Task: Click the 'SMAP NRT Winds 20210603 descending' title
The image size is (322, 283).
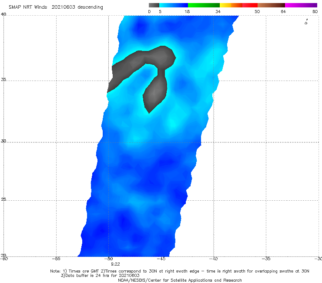Action: [56, 7]
